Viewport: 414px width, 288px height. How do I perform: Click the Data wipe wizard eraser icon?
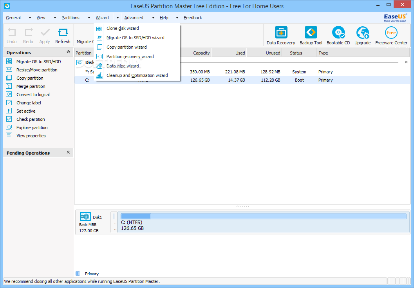pyautogui.click(x=99, y=66)
